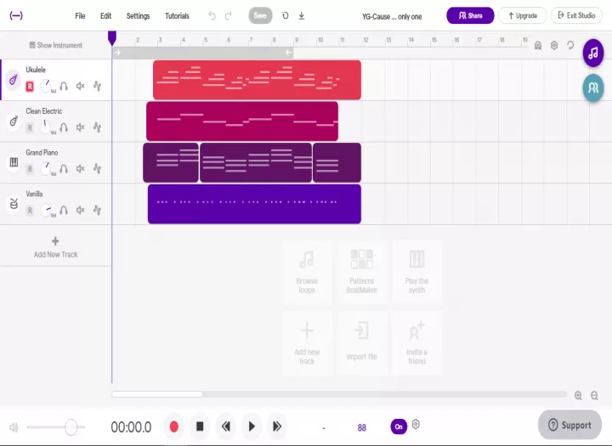612x446 pixels.
Task: Open automation for Ukulele track
Action: coord(97,86)
